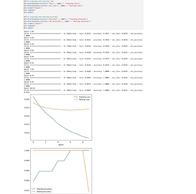Click the 'Epoch' x-axis label of loss chart

[61, 145]
